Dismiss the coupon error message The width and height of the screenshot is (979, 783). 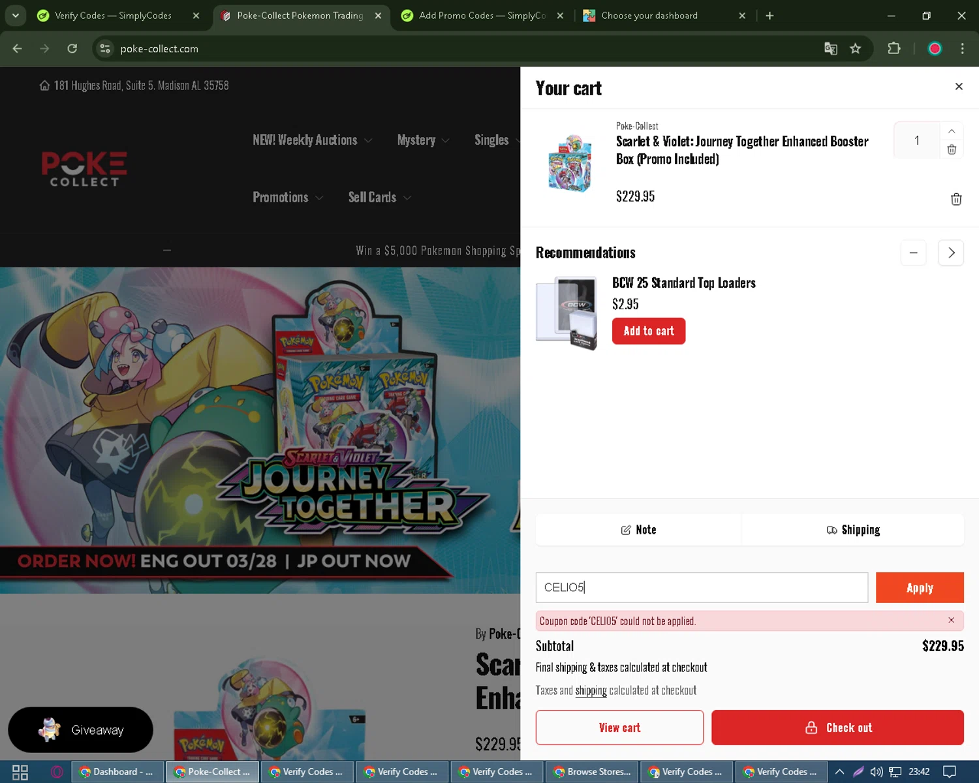point(951,621)
